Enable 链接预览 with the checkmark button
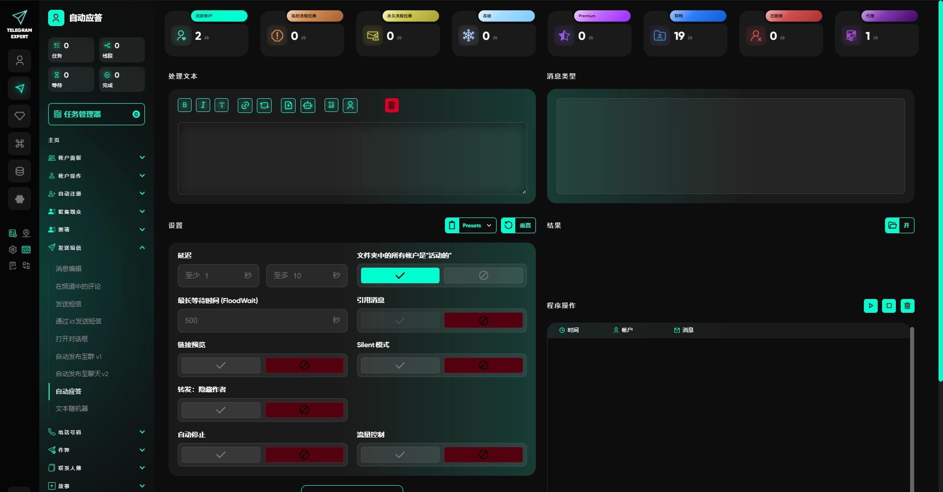Screen dimensions: 943x492 click(221, 365)
